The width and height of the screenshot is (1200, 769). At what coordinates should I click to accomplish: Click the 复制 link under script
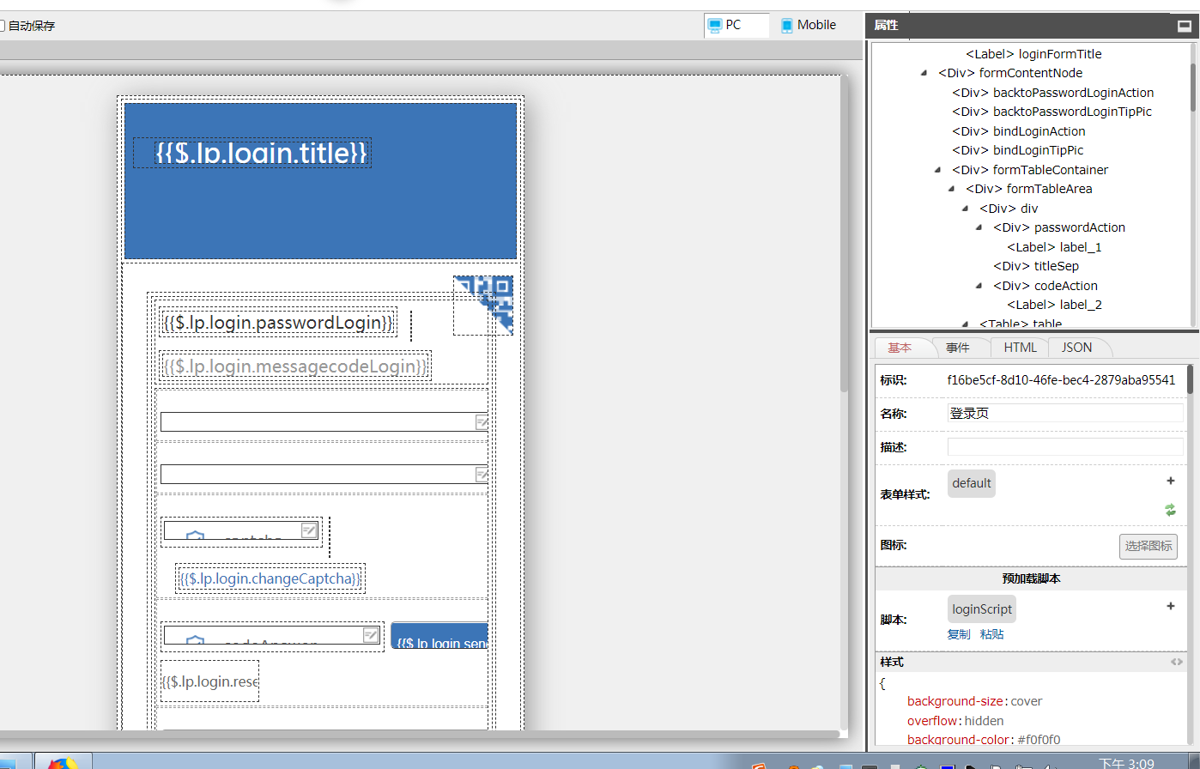(x=959, y=634)
